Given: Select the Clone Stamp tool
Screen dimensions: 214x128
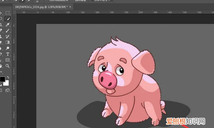Looking at the screenshot, I should pyautogui.click(x=1, y=37).
